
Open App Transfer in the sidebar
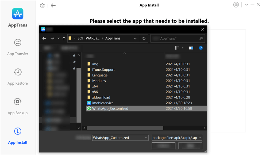click(18, 47)
